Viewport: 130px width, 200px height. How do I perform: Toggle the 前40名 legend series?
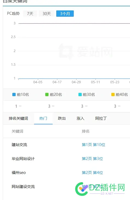(119, 95)
